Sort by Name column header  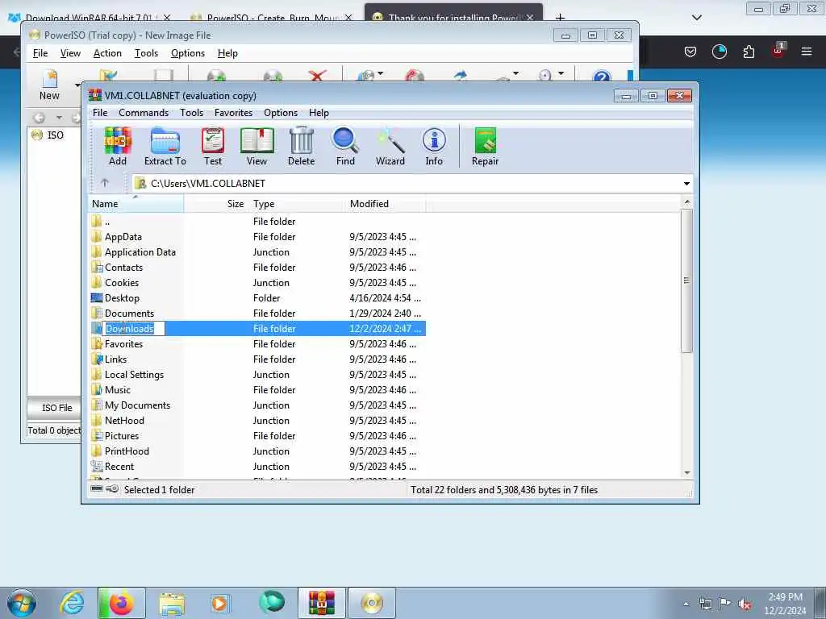(136, 204)
